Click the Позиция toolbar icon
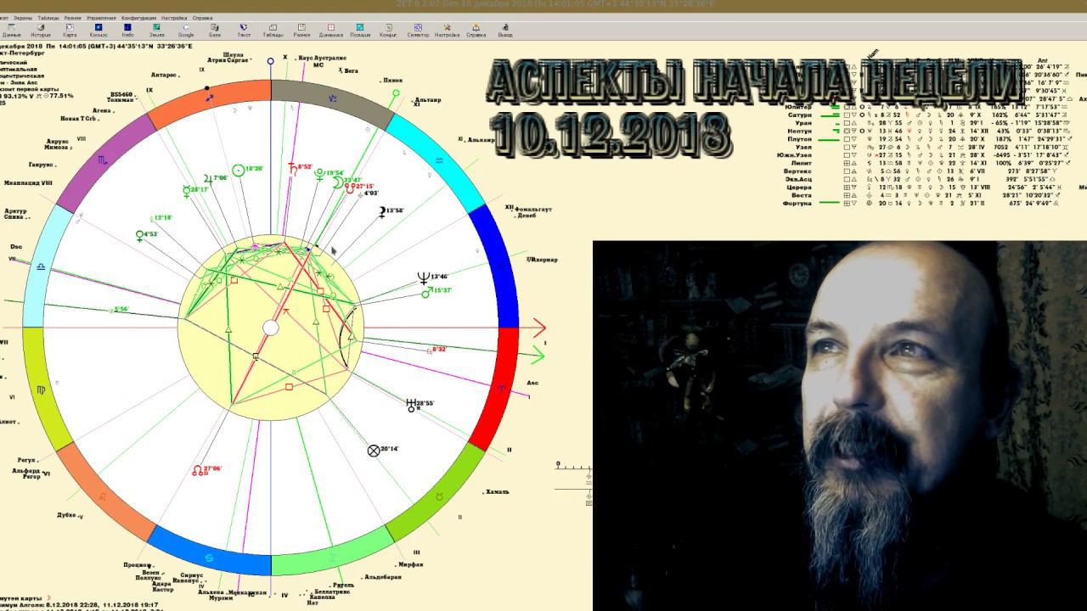This screenshot has height=611, width=1087. coord(360,31)
